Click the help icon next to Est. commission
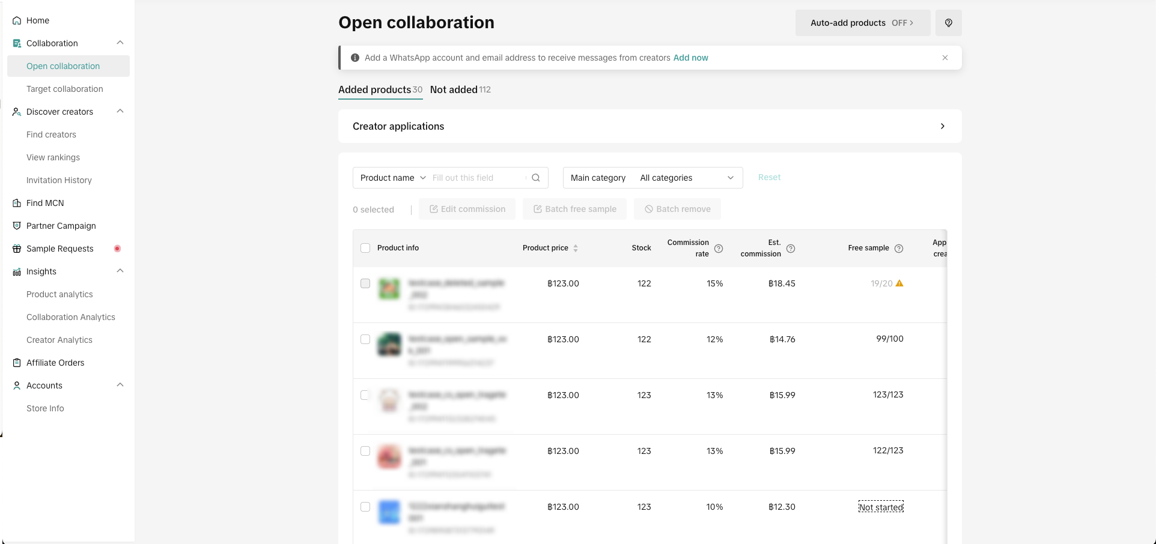The height and width of the screenshot is (544, 1156). [x=791, y=249]
